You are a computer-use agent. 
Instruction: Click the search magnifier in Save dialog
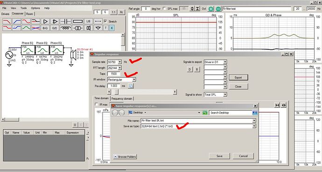255,112
